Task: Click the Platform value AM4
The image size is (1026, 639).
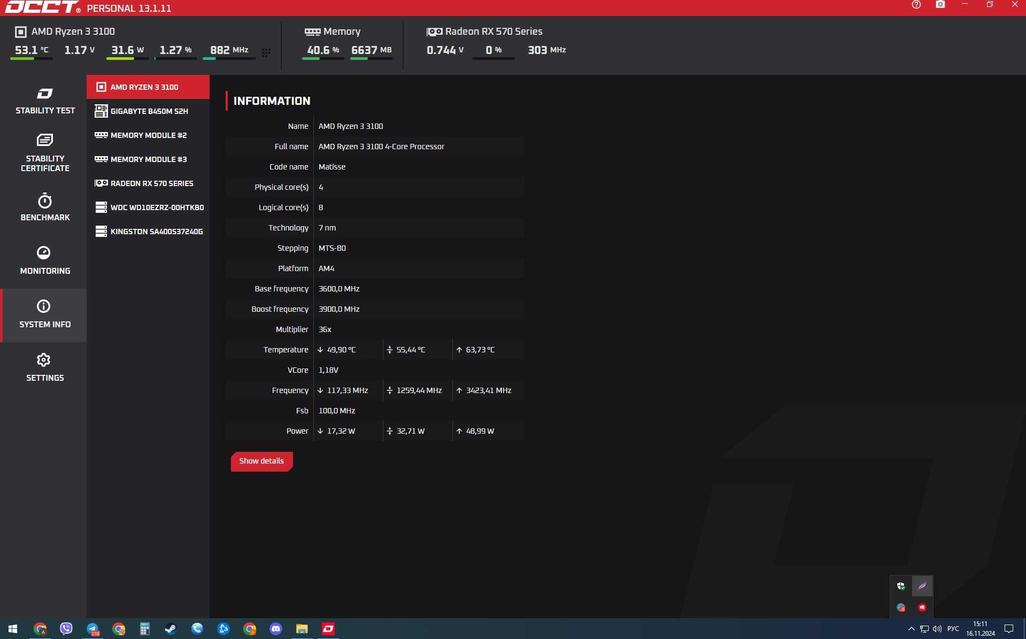Action: click(x=326, y=268)
